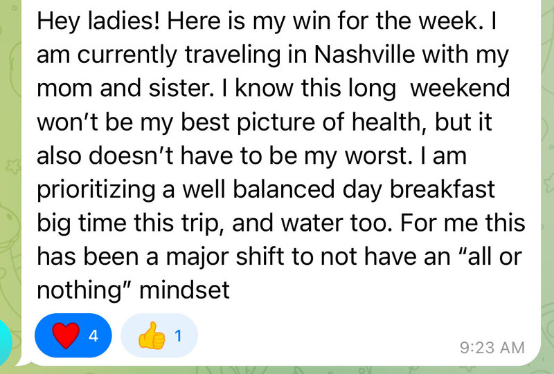Click the thumbs-up reaction count 1

[x=178, y=335]
